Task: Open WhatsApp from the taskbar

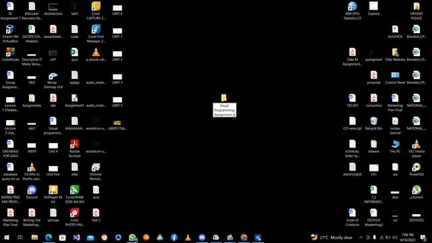Action: click(132, 237)
